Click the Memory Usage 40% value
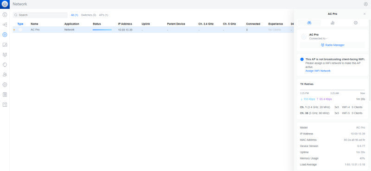Image resolution: width=371 pixels, height=171 pixels. click(362, 158)
